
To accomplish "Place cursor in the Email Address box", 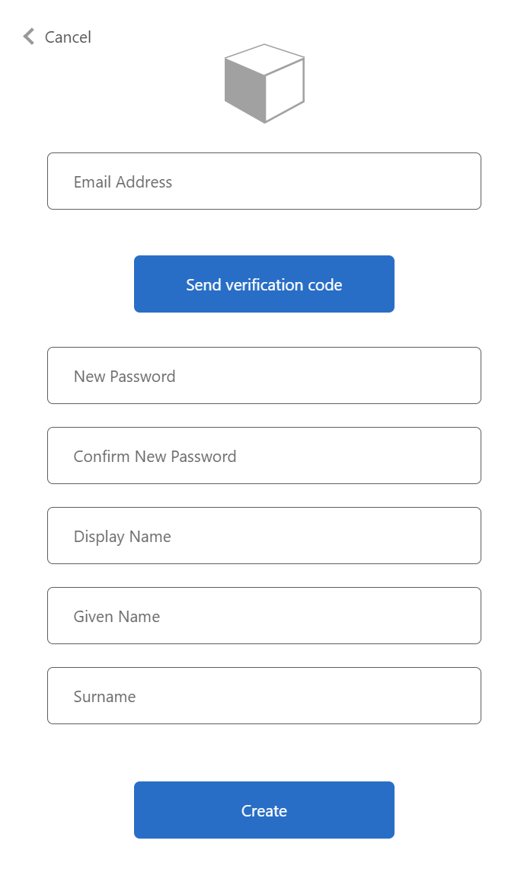I will [x=264, y=181].
